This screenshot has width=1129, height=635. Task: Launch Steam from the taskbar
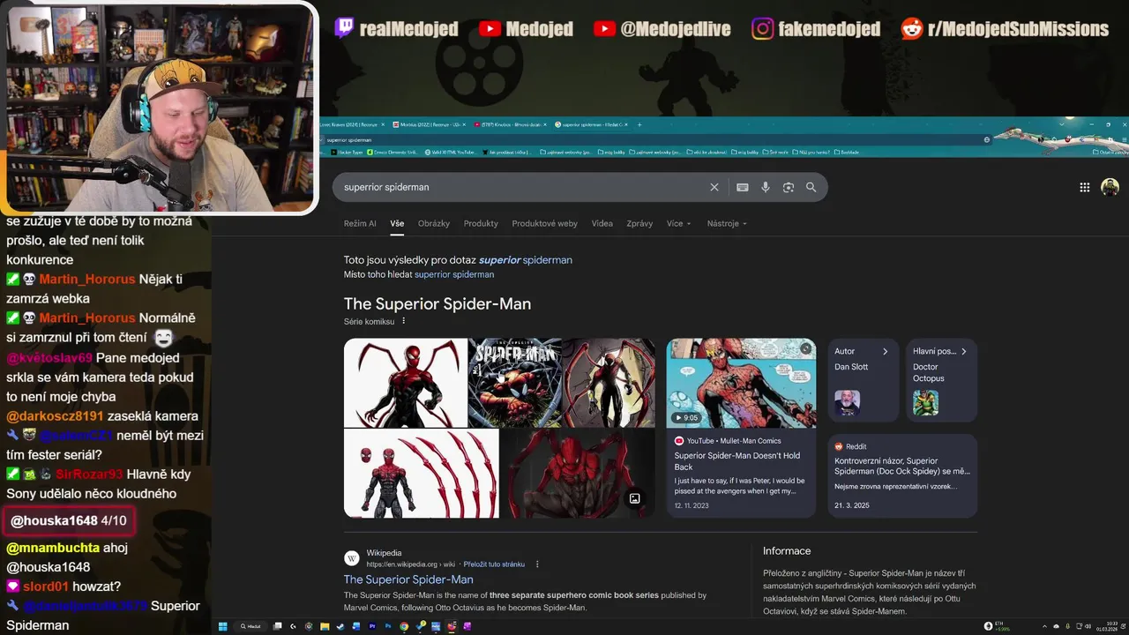340,626
